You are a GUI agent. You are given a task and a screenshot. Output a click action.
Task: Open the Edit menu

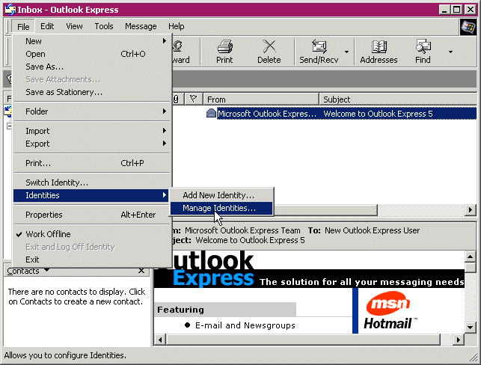coord(47,26)
